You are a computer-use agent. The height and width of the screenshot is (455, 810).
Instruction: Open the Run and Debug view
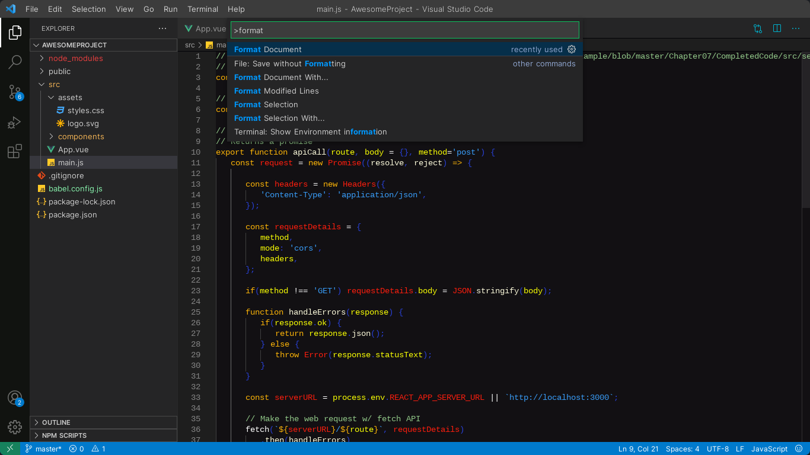[15, 122]
